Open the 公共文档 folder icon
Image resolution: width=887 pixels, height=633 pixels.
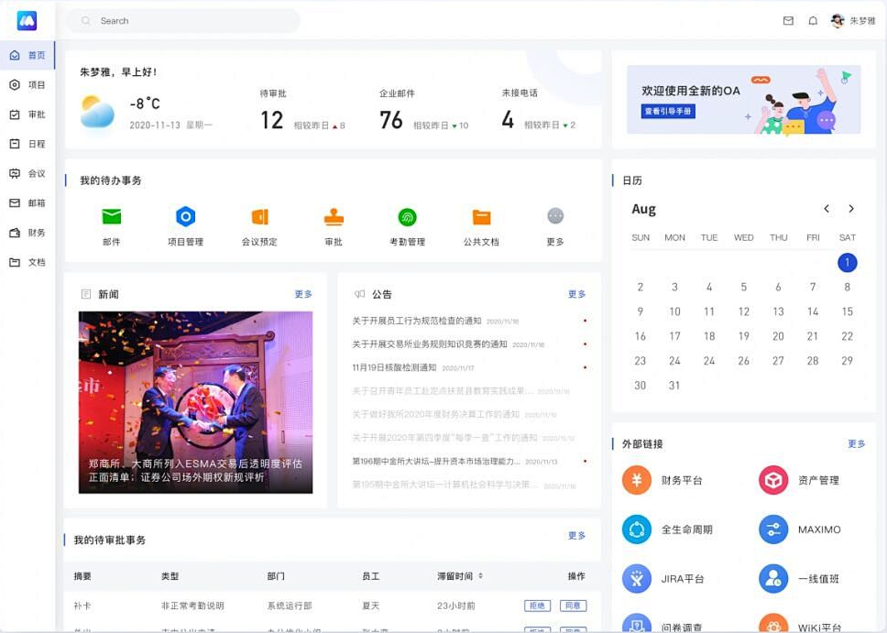click(x=481, y=216)
